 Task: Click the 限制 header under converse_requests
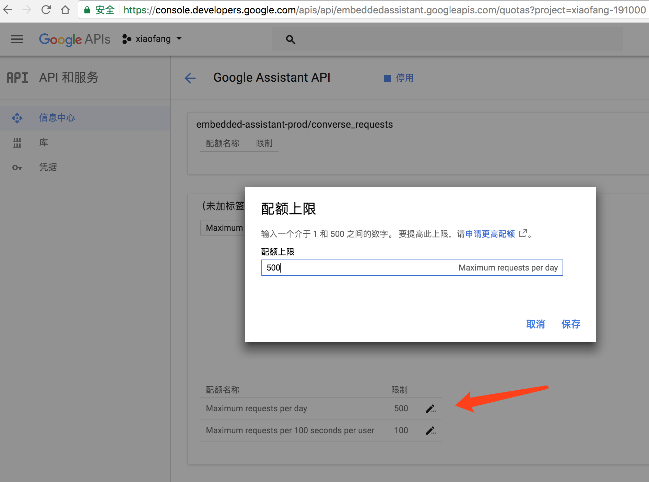coord(264,144)
